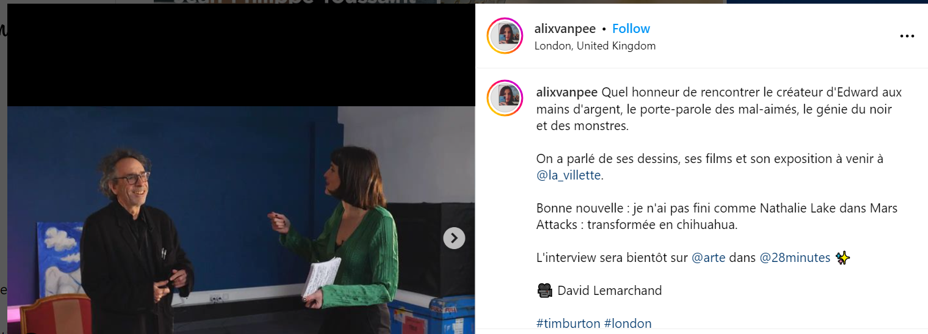The width and height of the screenshot is (928, 334).
Task: Click the caption paragraph about Mars Attacks
Action: pyautogui.click(x=717, y=216)
